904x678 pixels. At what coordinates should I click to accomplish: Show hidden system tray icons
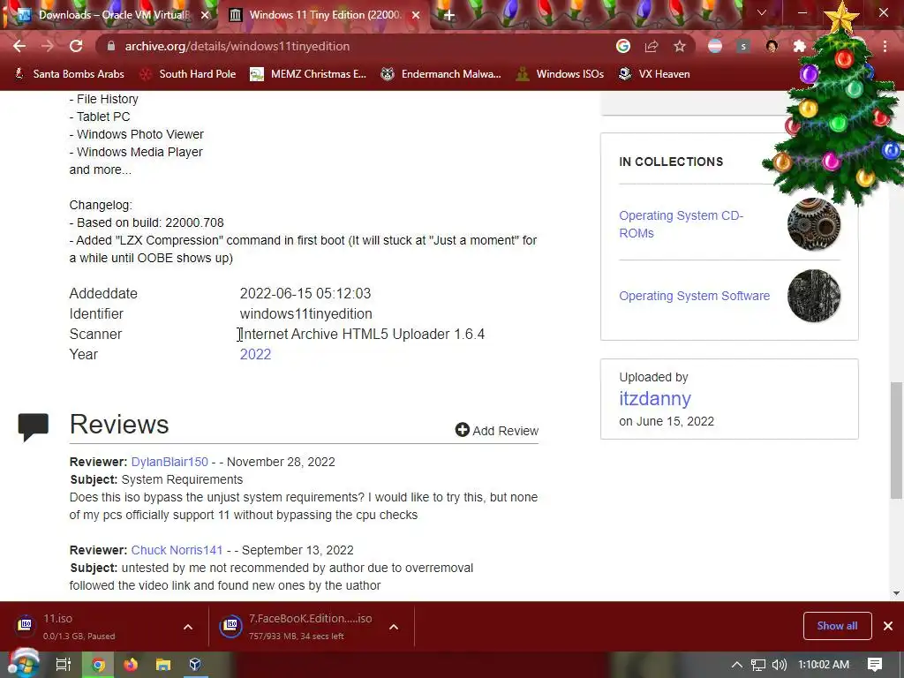tap(737, 665)
